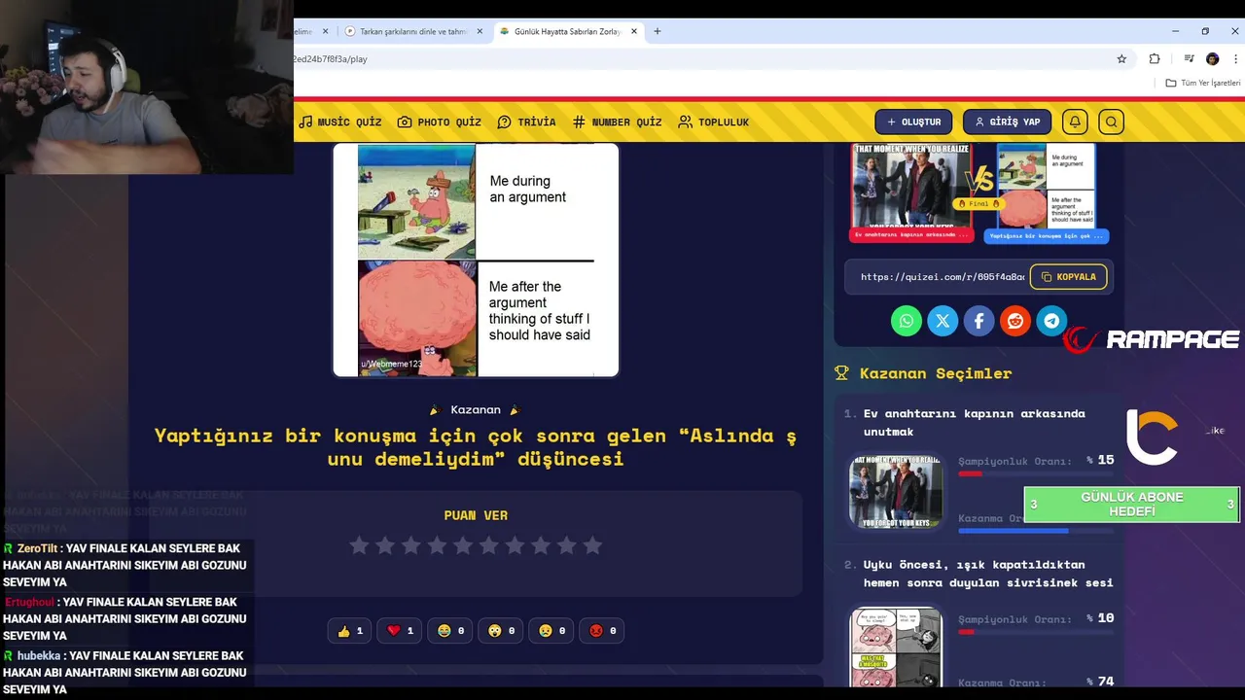Image resolution: width=1245 pixels, height=700 pixels.
Task: Close the Günlük Hayatta Sabırları tab
Action: pyautogui.click(x=634, y=31)
